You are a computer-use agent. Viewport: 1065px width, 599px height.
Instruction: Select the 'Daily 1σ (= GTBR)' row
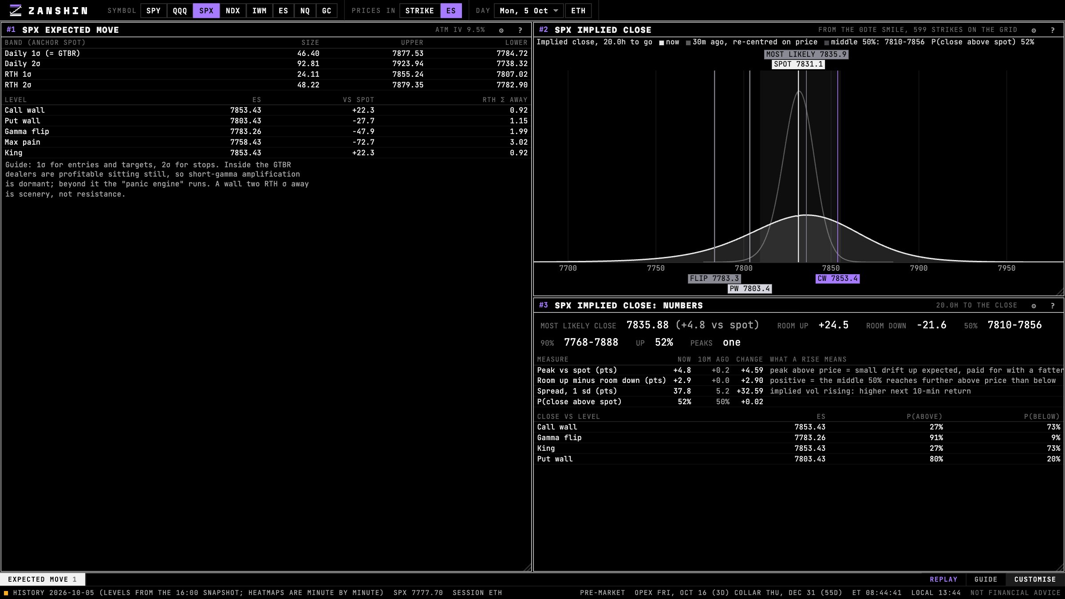(266, 53)
